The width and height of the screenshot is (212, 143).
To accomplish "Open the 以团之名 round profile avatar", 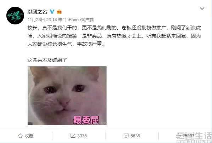I will pyautogui.click(x=15, y=16).
